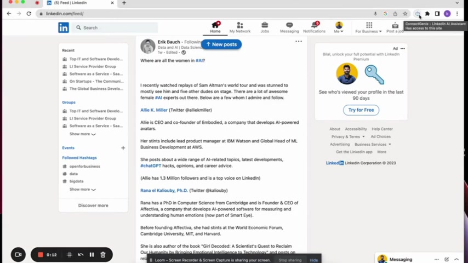This screenshot has height=263, width=468.
Task: Expand Show more under Followed Hashtags
Action: point(83,189)
